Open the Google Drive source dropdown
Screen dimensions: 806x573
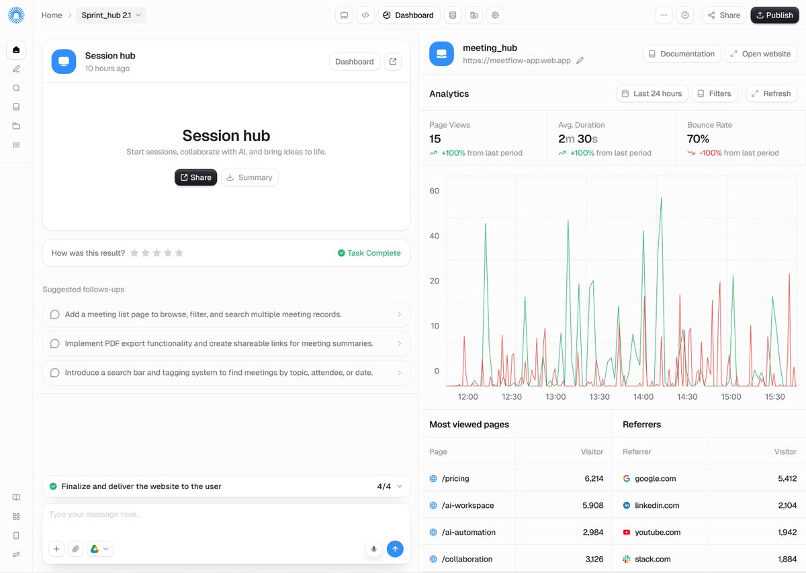coord(99,549)
